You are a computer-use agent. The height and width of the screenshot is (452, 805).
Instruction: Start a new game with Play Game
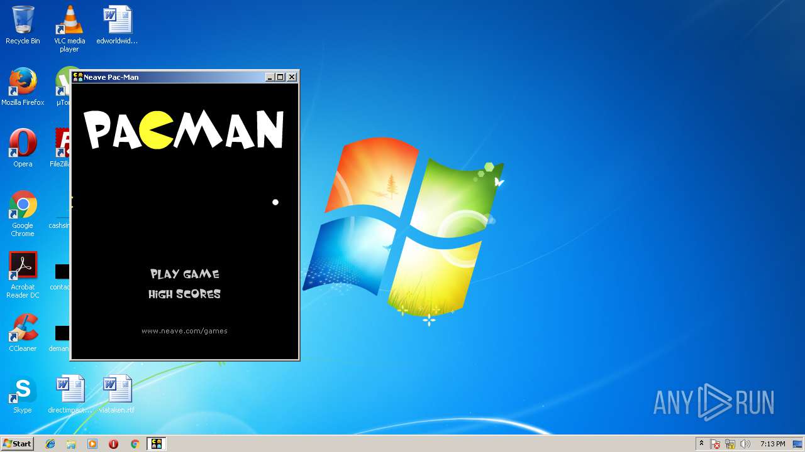pyautogui.click(x=184, y=274)
